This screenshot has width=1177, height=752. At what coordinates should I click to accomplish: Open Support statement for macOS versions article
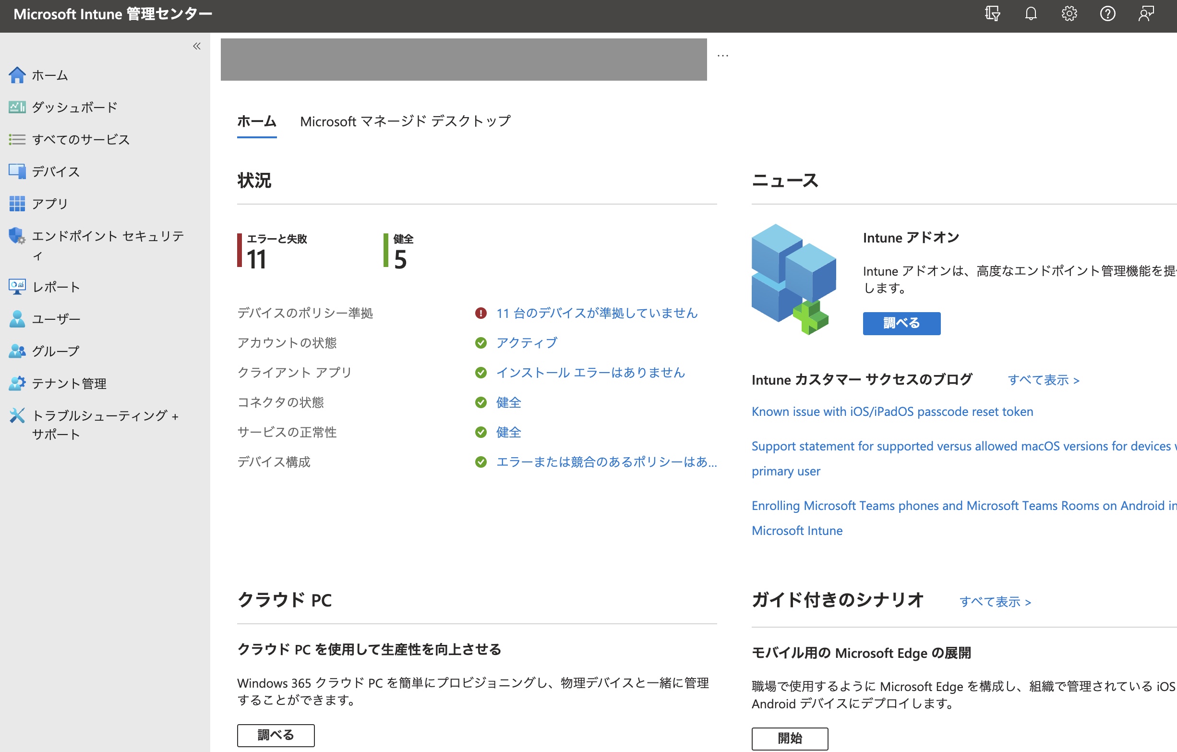click(x=964, y=459)
